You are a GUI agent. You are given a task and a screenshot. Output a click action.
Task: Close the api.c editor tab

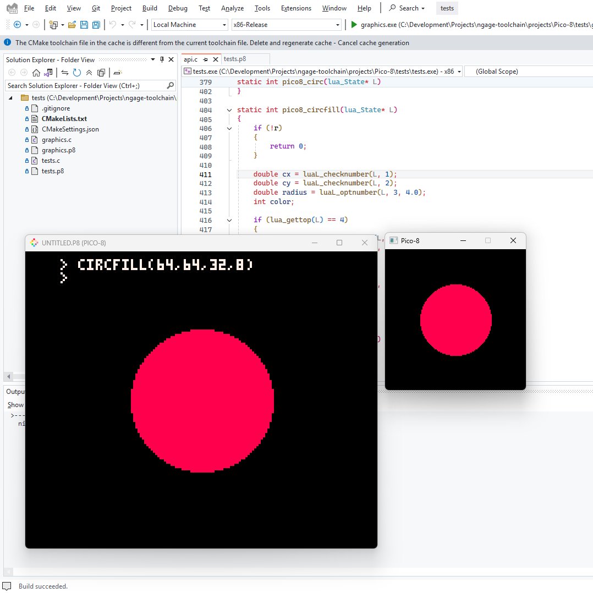click(216, 59)
